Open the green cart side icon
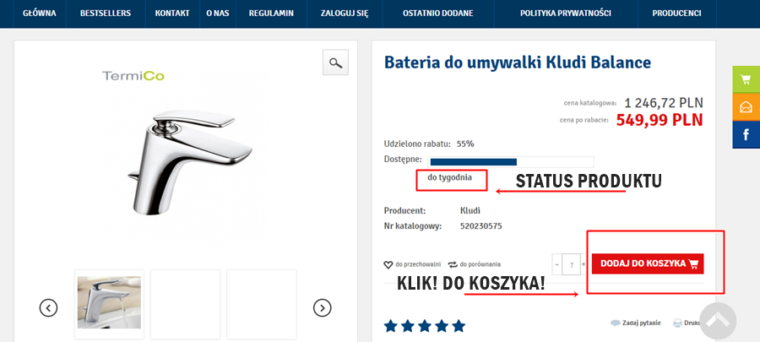This screenshot has width=760, height=342. click(x=746, y=80)
